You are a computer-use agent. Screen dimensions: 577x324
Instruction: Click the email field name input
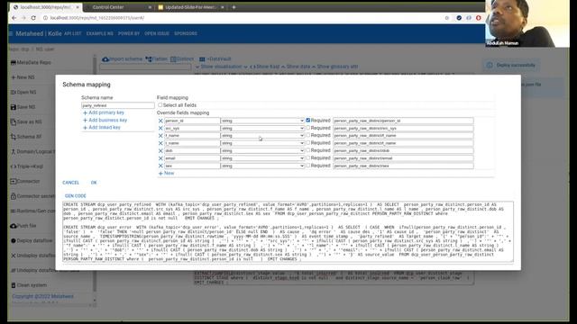point(192,158)
